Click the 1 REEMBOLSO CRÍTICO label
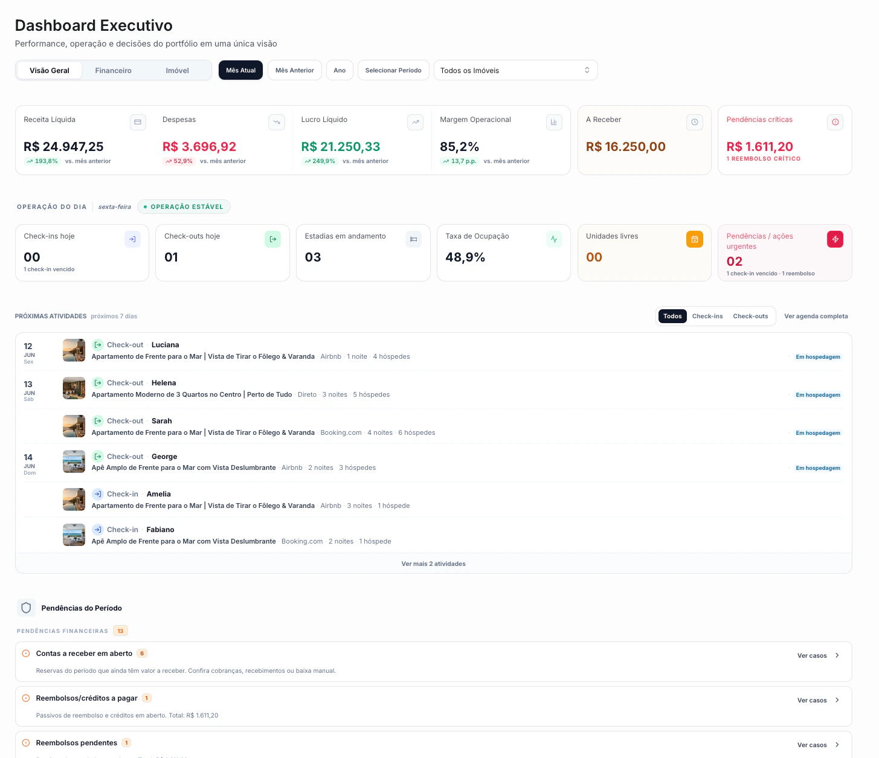This screenshot has height=758, width=879. click(764, 159)
